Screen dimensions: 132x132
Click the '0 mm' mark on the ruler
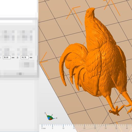point(43,128)
